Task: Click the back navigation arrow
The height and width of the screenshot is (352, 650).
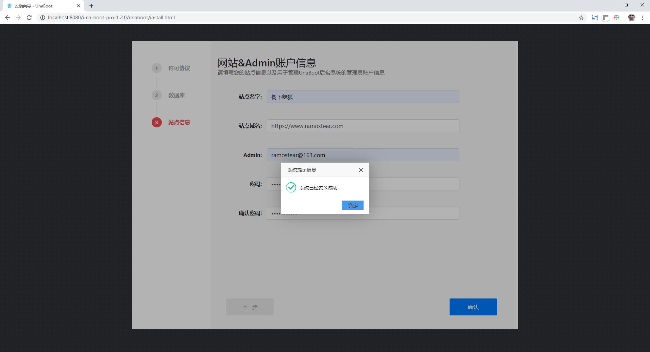Action: [7, 17]
